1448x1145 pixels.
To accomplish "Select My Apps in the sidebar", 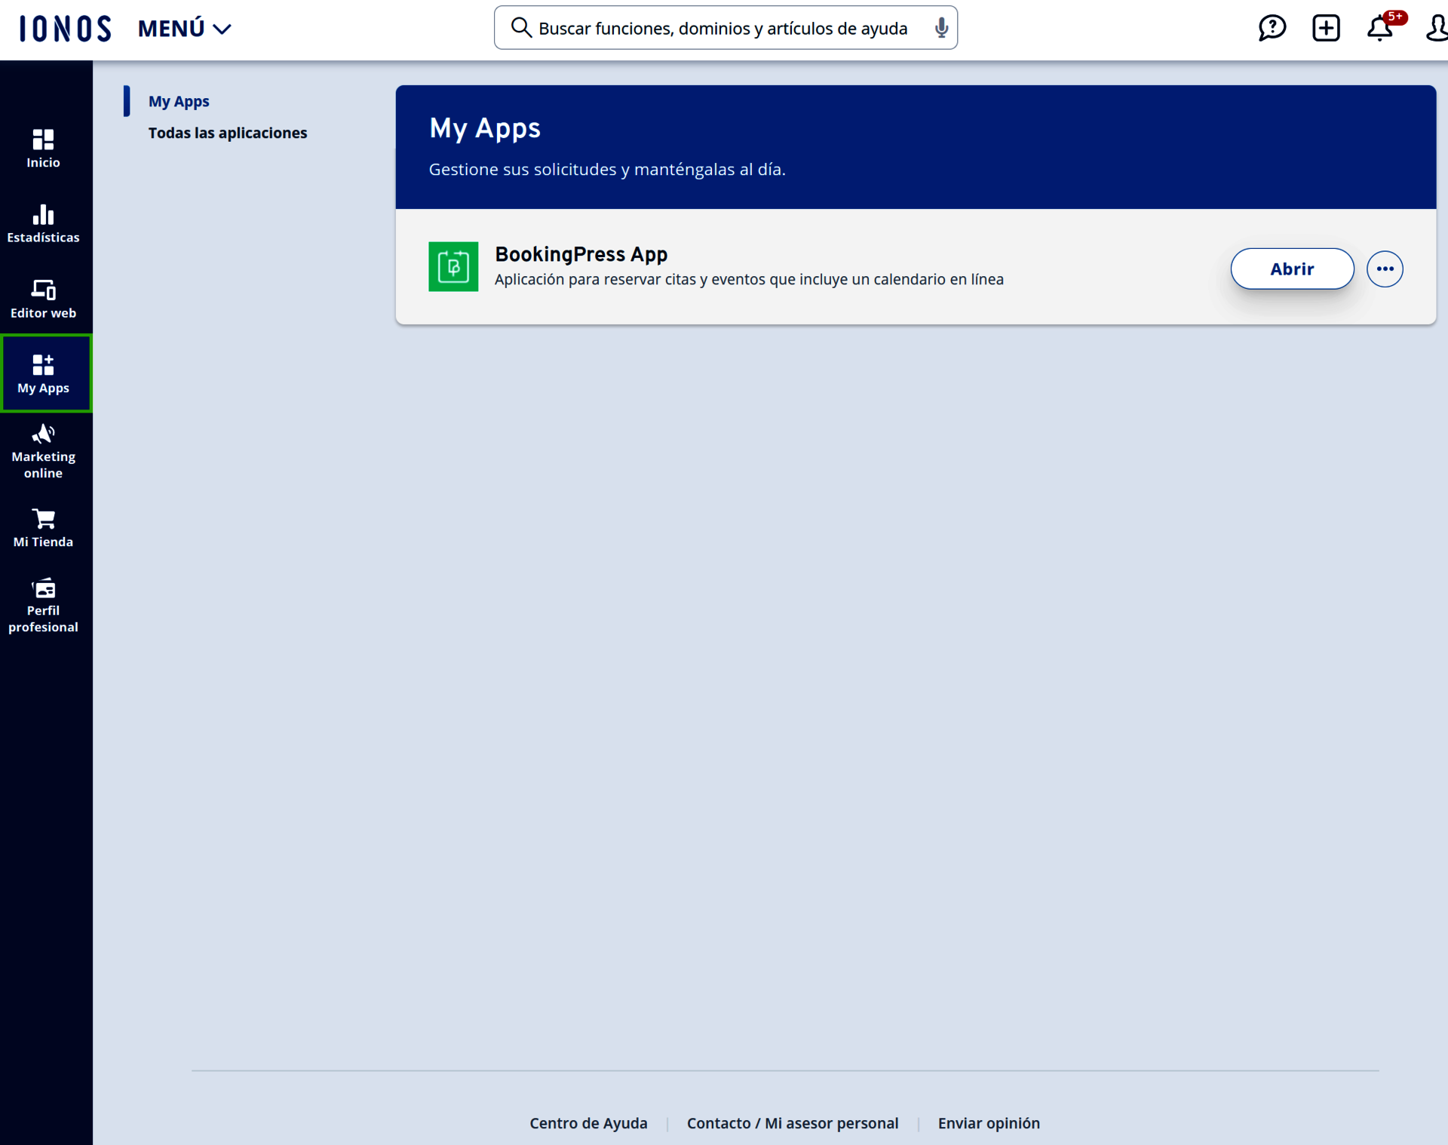I will tap(46, 373).
